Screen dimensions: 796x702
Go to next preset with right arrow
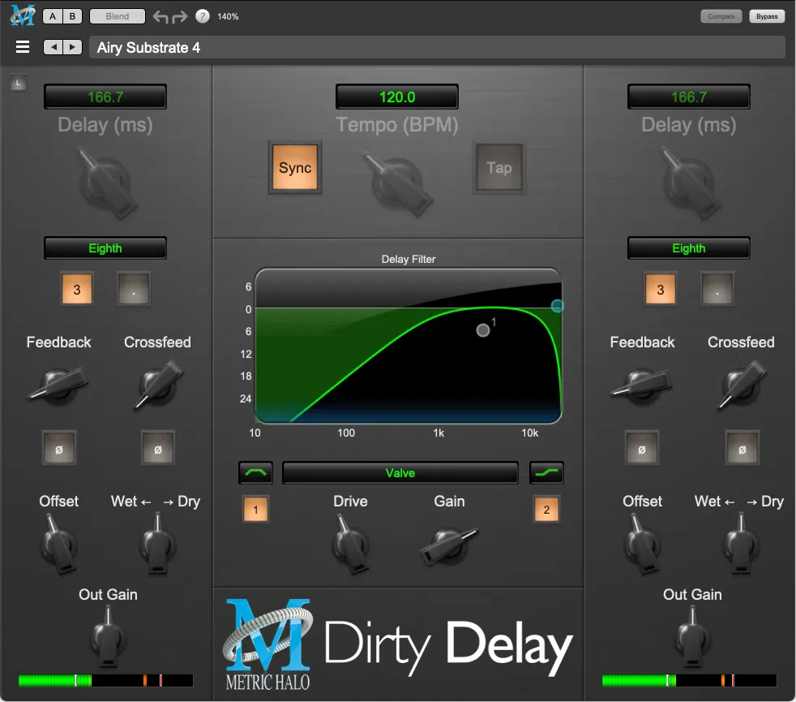point(73,47)
